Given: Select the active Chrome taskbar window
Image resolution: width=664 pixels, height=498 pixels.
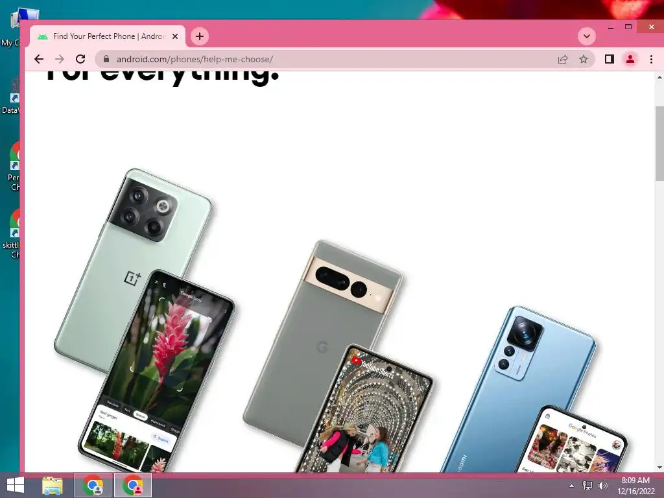Looking at the screenshot, I should (133, 486).
